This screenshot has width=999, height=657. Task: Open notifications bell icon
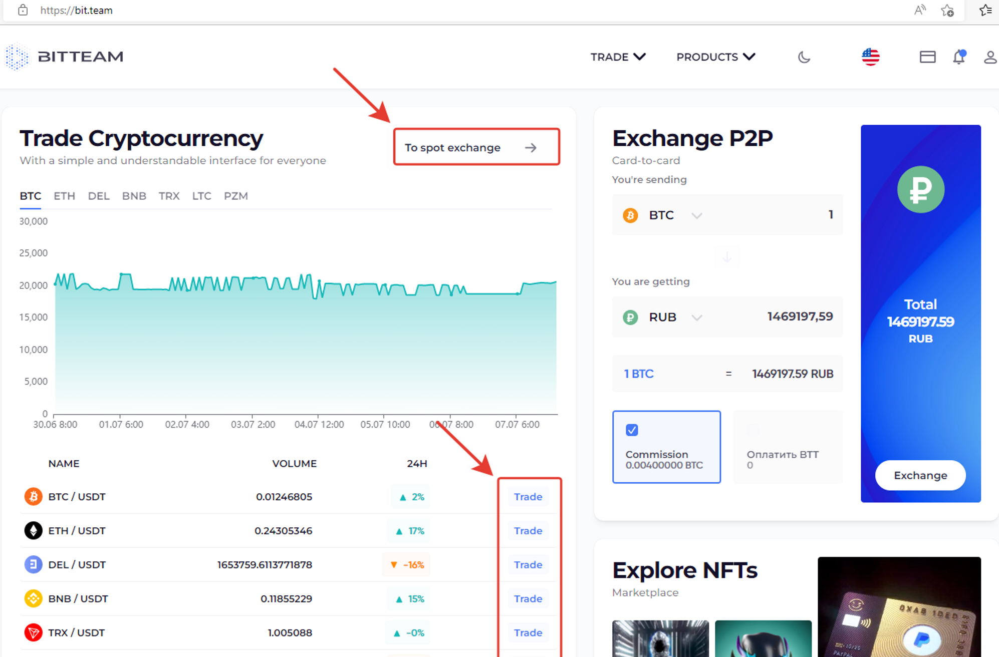959,57
